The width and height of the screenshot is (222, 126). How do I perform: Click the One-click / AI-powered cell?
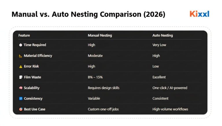tap(170, 88)
